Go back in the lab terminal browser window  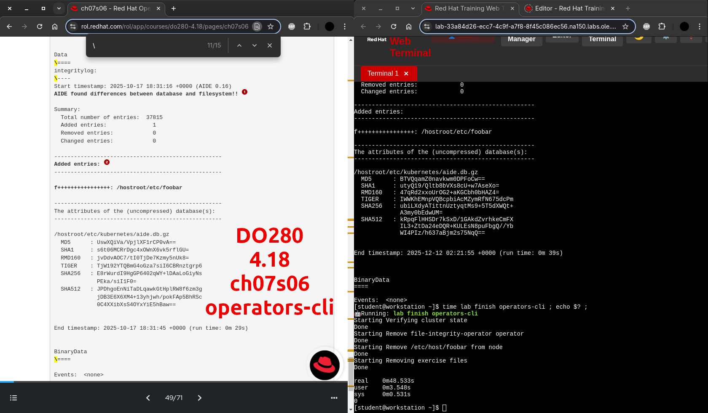[x=363, y=26]
